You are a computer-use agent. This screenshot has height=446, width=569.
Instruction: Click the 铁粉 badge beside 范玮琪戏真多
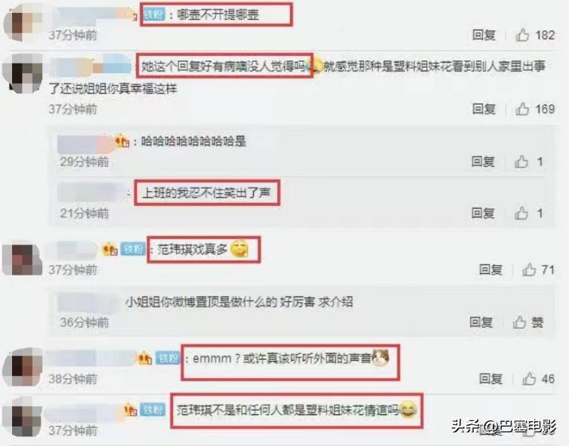pos(133,249)
